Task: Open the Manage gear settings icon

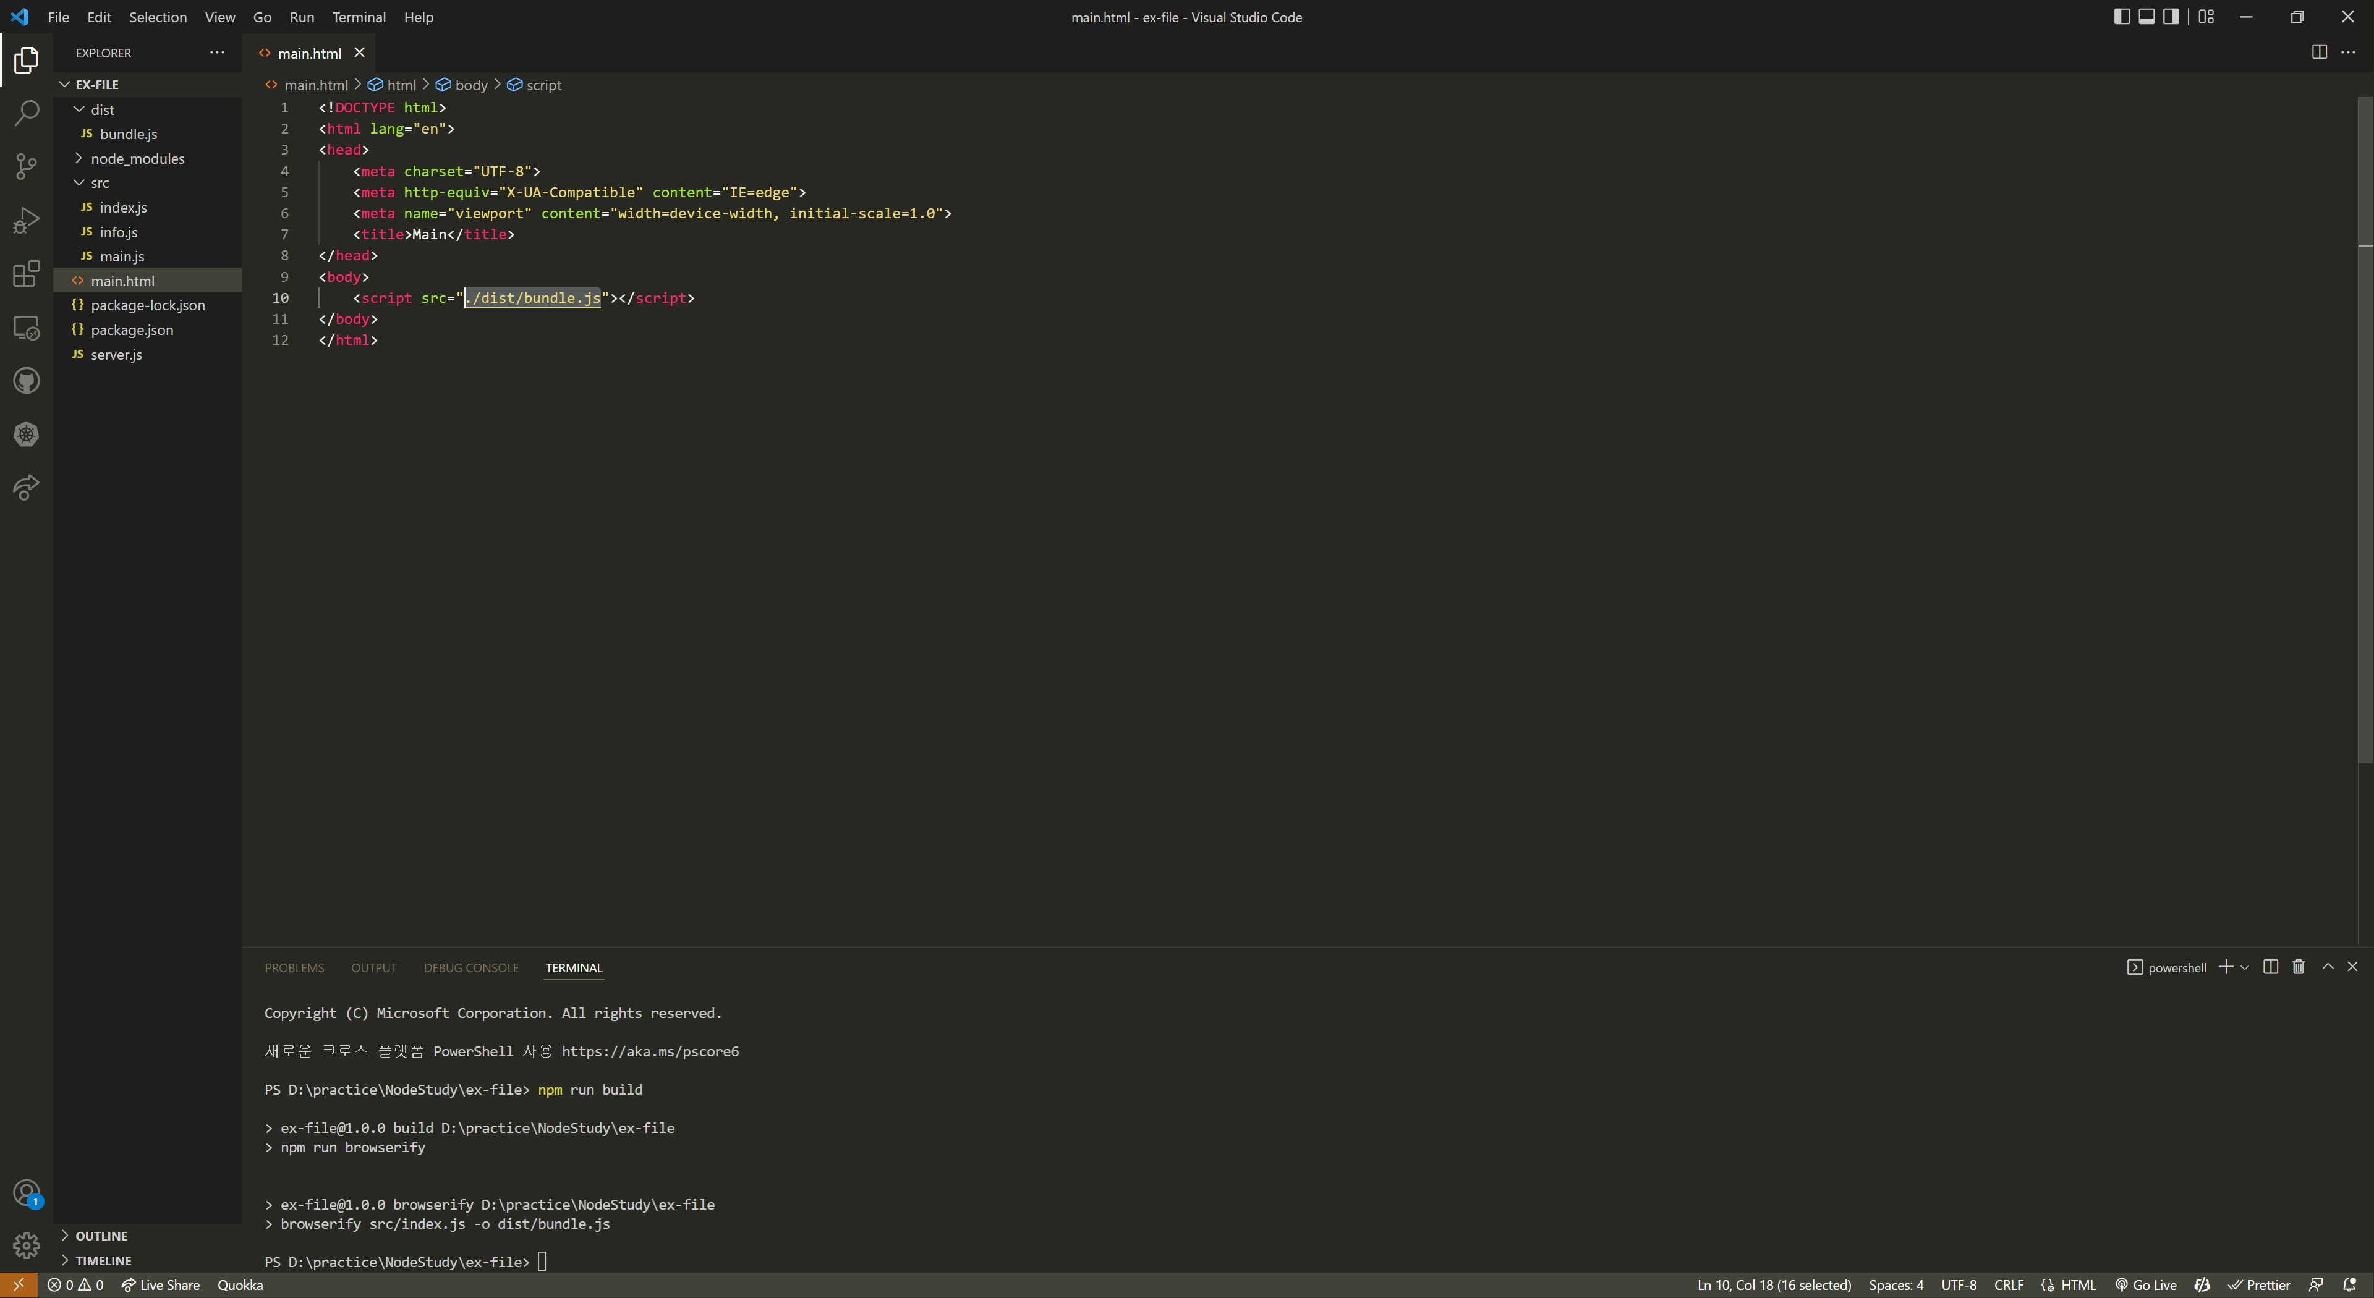Action: (x=26, y=1245)
